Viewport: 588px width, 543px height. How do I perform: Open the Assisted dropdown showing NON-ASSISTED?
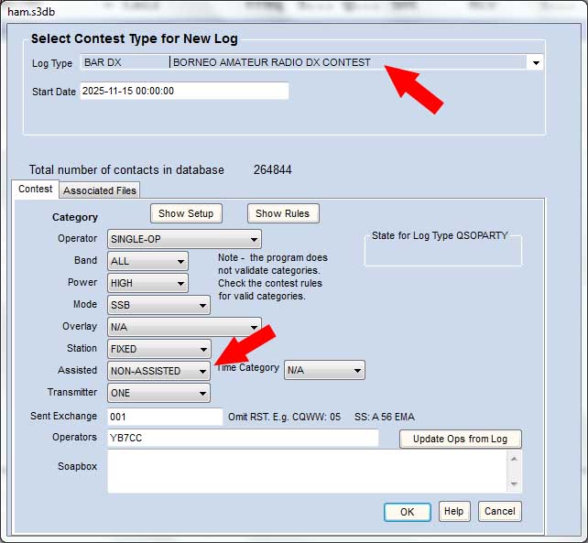[x=158, y=371]
